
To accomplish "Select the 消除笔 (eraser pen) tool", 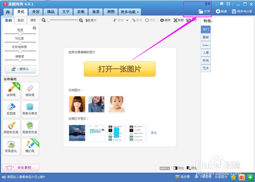I will [30, 91].
